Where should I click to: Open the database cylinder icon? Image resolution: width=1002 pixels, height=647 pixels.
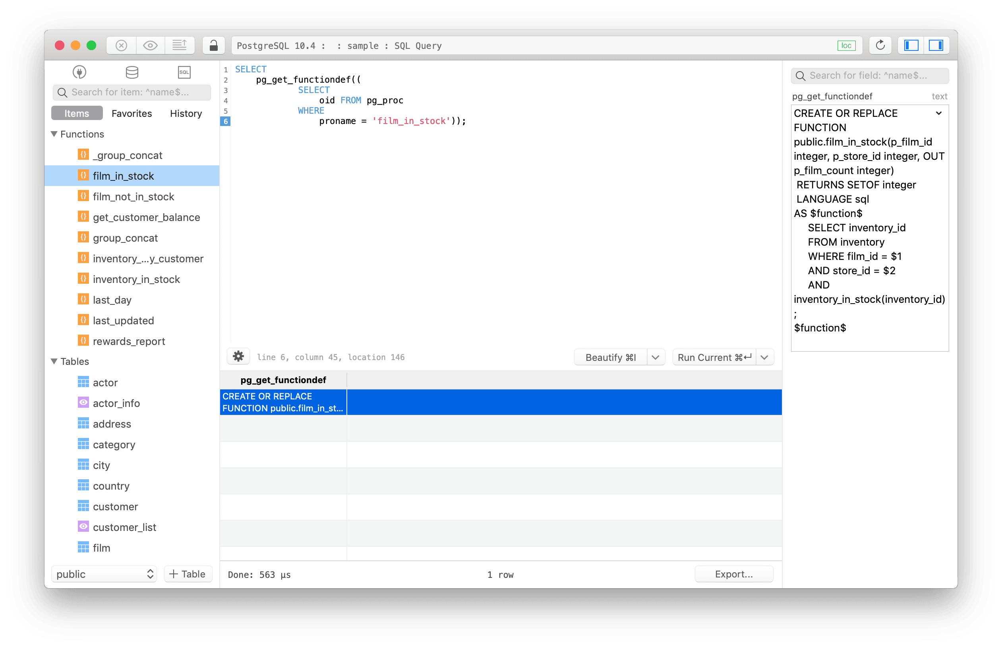point(132,72)
